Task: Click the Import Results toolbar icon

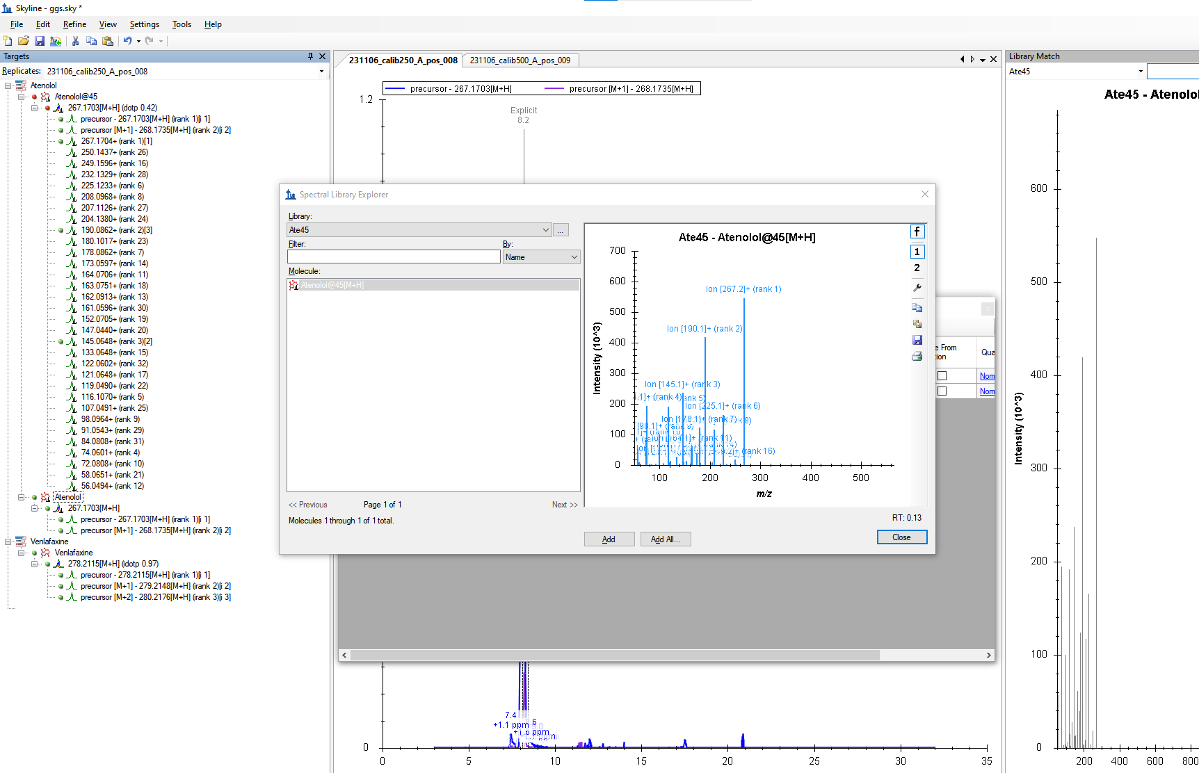Action: (56, 41)
